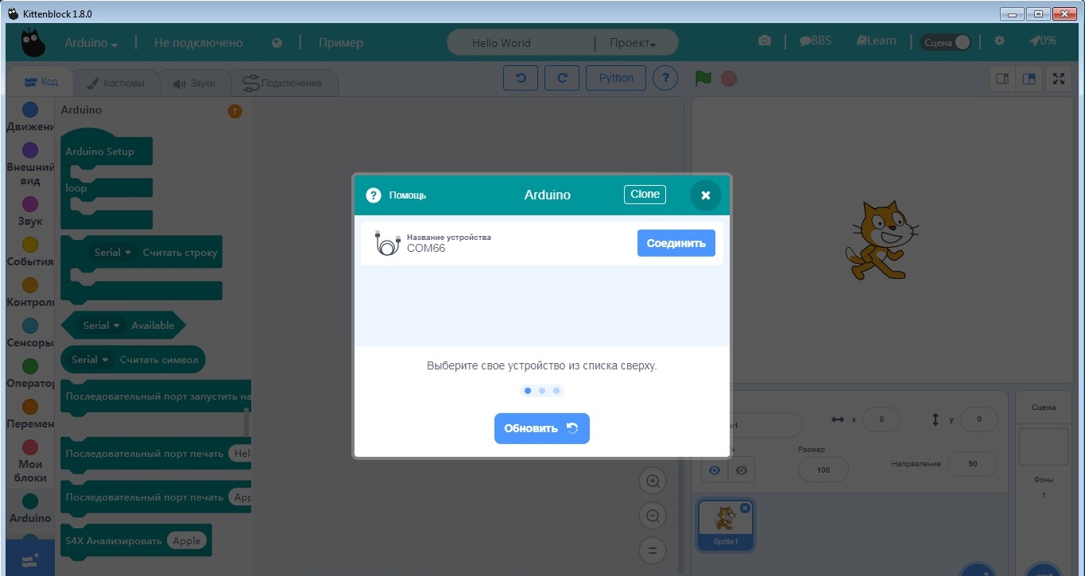The image size is (1085, 576).
Task: Switch to the Подключение tab
Action: (x=283, y=83)
